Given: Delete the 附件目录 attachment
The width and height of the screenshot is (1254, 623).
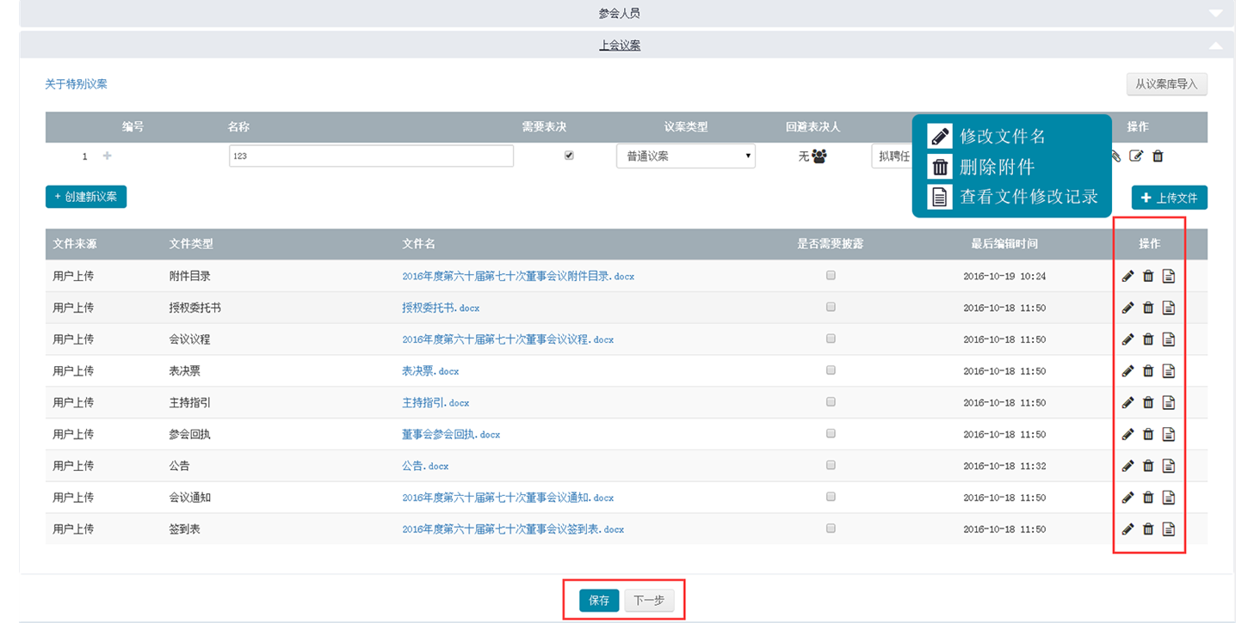Looking at the screenshot, I should pyautogui.click(x=1148, y=276).
